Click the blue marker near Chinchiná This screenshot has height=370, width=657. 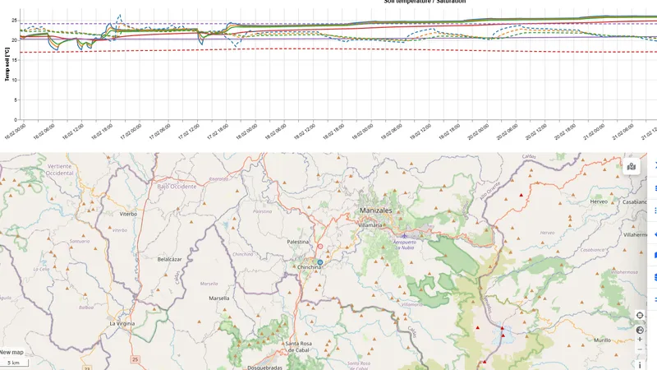click(x=320, y=261)
